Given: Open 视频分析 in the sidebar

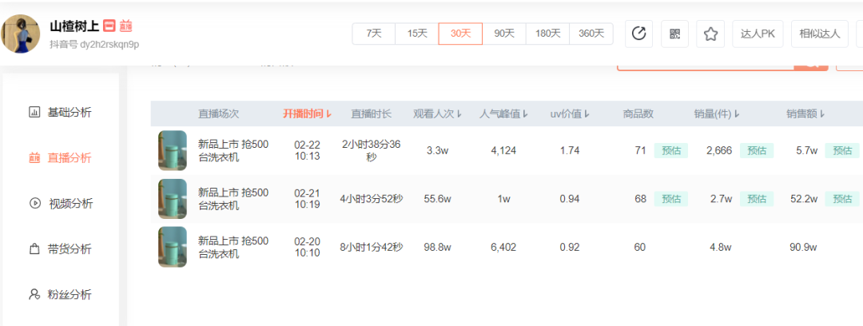Looking at the screenshot, I should pos(61,204).
